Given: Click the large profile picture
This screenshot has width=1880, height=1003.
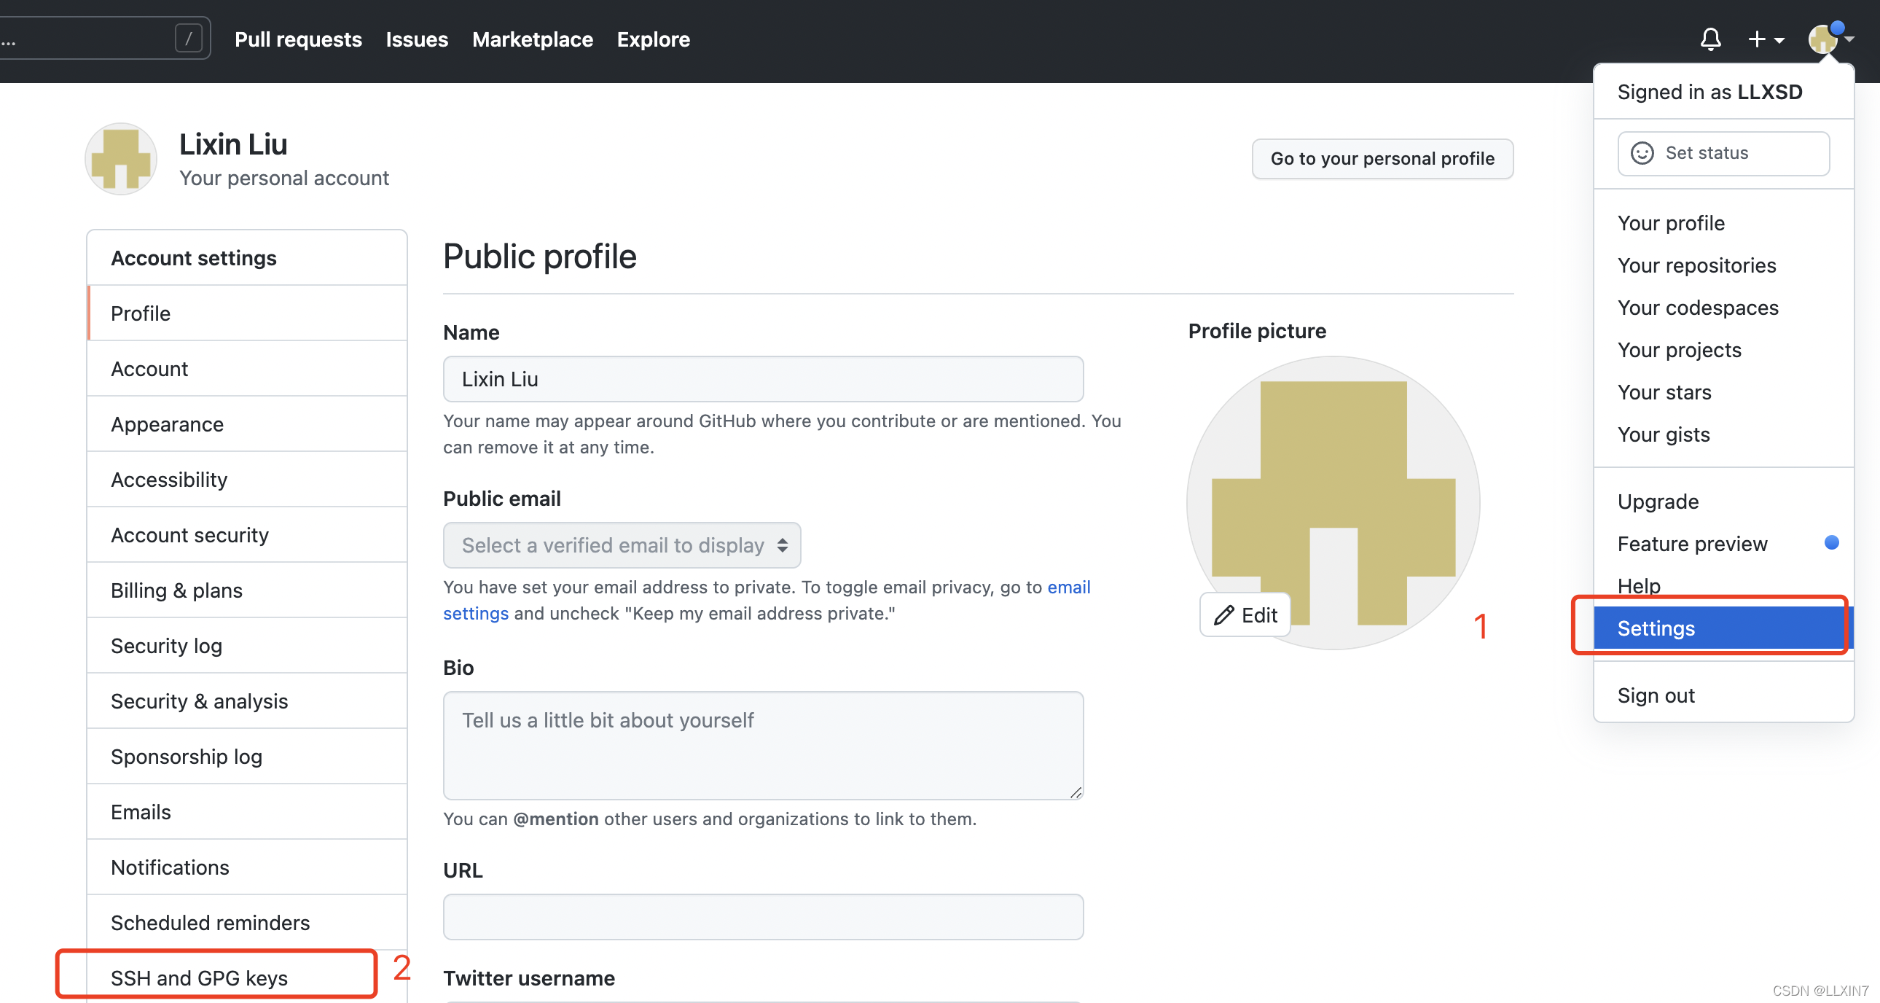Looking at the screenshot, I should 1333,502.
